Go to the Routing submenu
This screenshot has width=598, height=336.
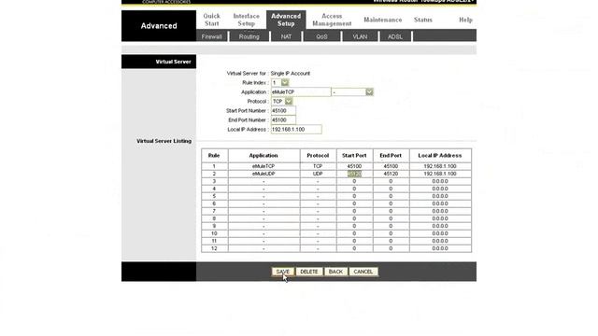click(x=249, y=36)
